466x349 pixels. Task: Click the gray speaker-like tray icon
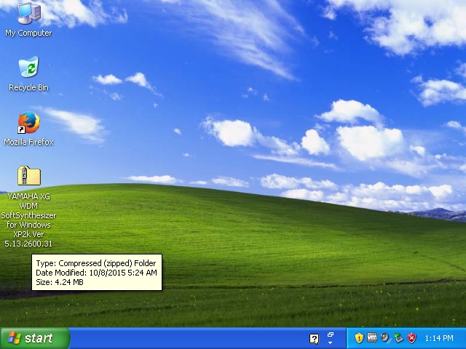[385, 338]
